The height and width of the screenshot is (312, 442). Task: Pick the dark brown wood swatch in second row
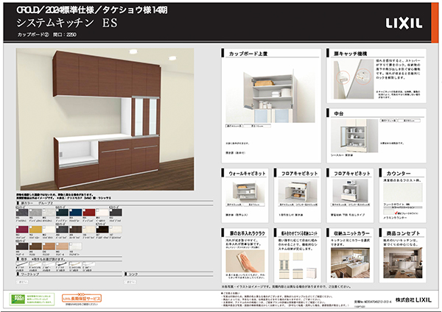tap(76, 230)
